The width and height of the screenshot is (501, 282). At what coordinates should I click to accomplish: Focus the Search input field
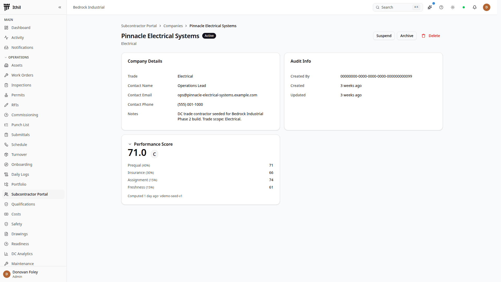(x=398, y=7)
